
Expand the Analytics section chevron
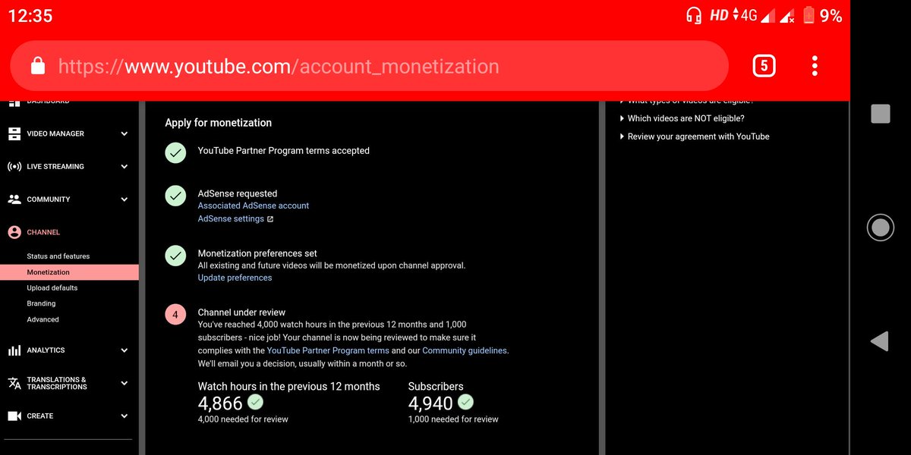[125, 350]
